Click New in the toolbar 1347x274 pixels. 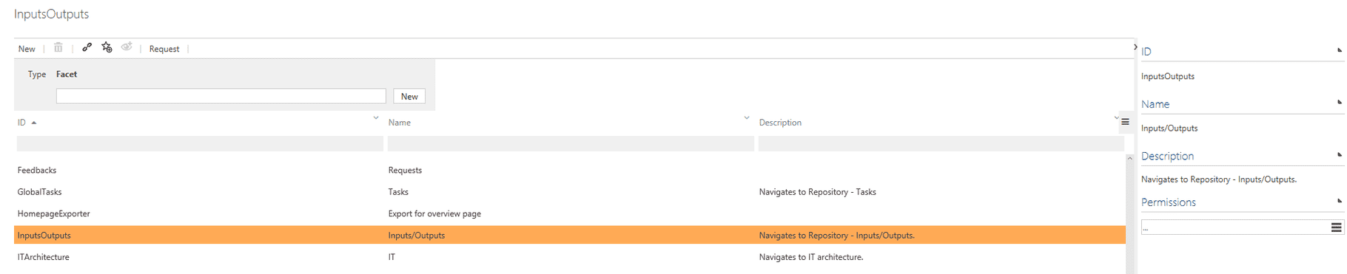(x=27, y=49)
